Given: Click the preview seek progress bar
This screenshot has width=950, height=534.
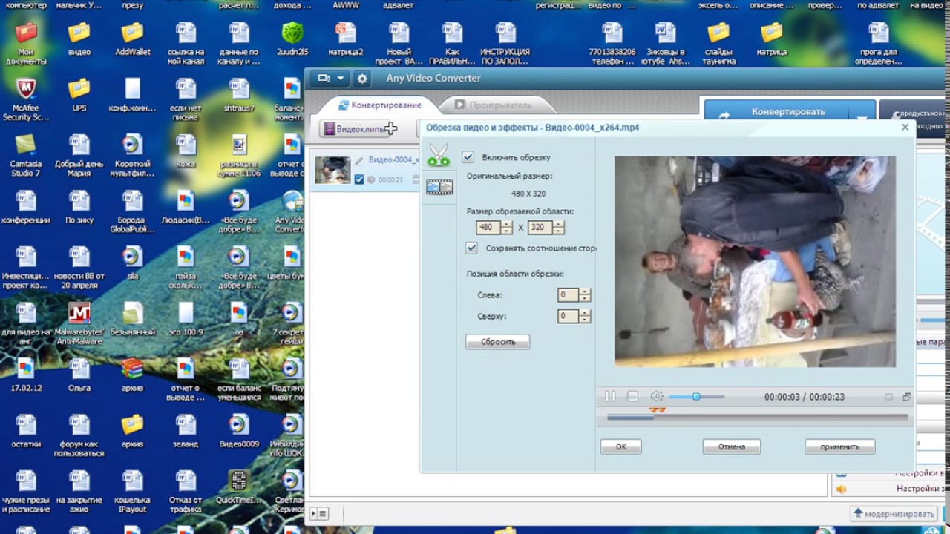Looking at the screenshot, I should (758, 417).
